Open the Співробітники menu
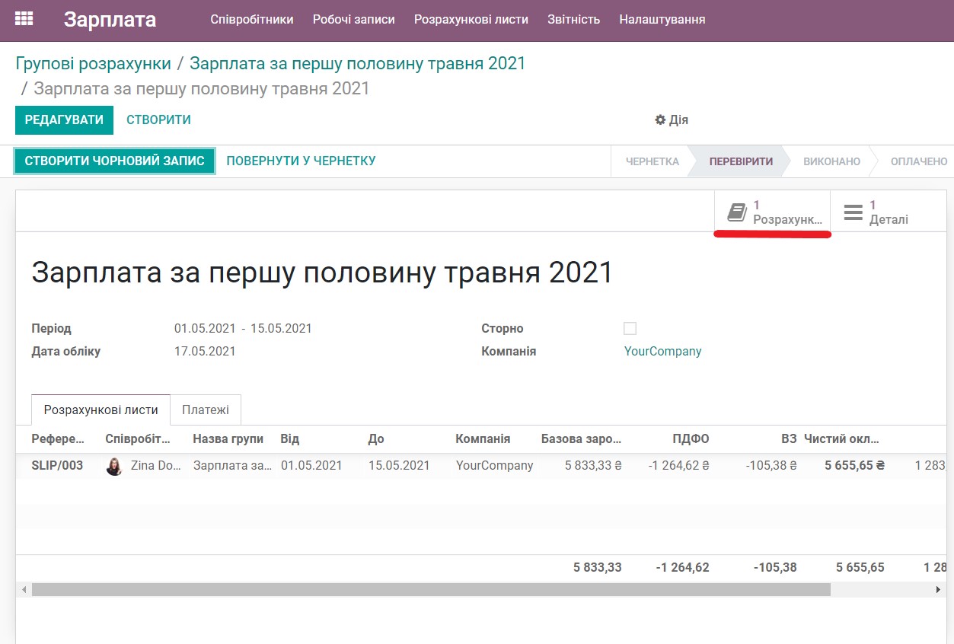 (252, 20)
